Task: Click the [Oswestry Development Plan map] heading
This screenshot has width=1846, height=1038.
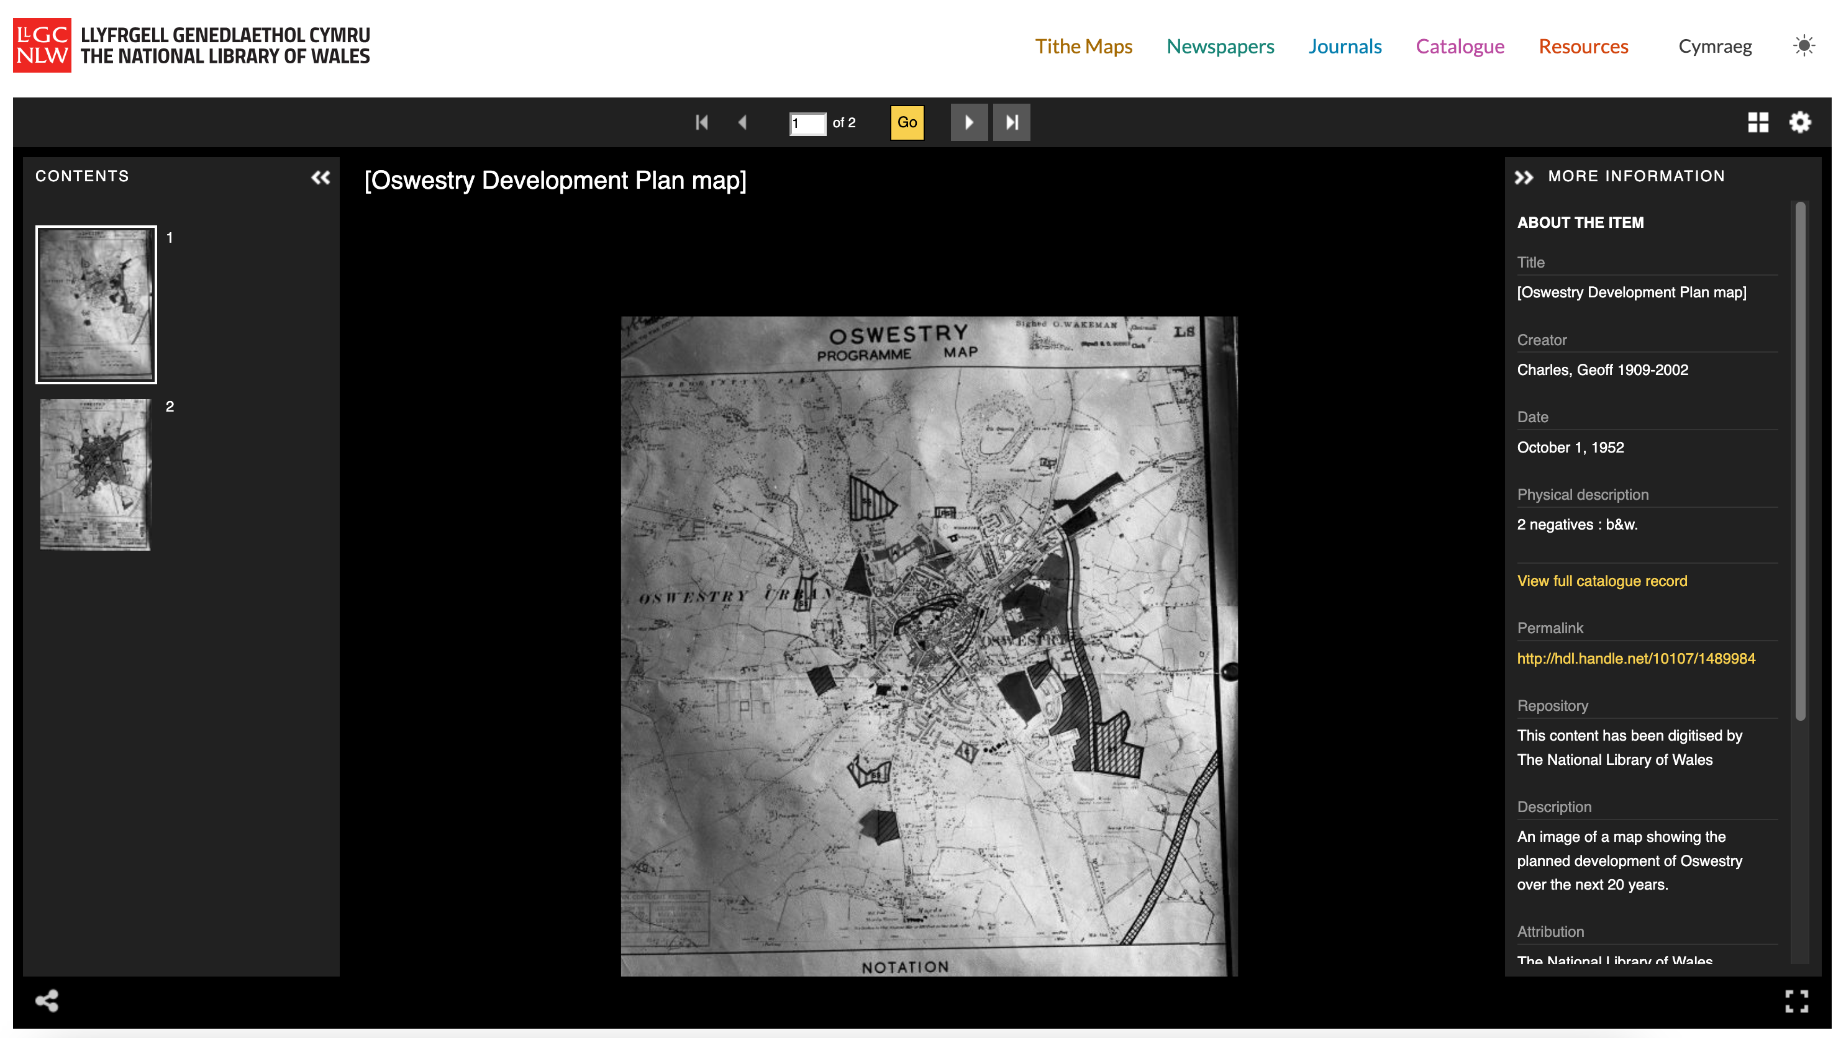Action: tap(555, 181)
